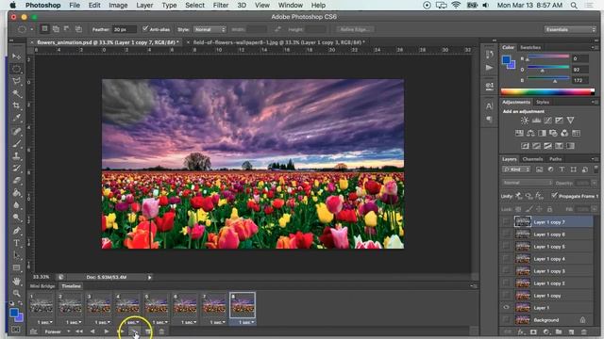Show Layer 1 copy 5 visibility box
Viewport: 604px width, 339px height.
[x=506, y=247]
